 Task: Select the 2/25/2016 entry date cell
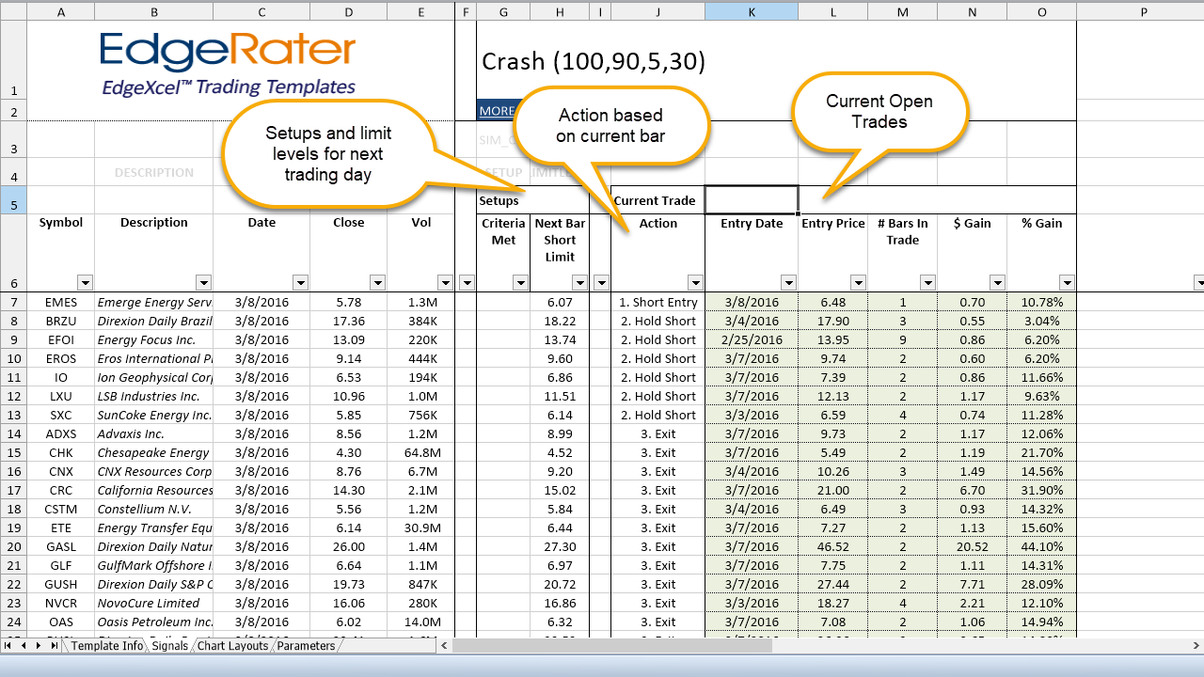(752, 339)
